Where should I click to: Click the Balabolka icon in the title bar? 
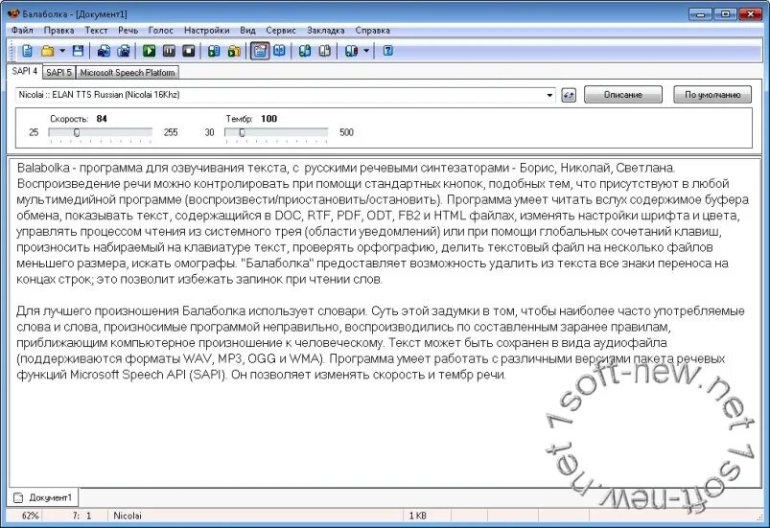pos(13,13)
